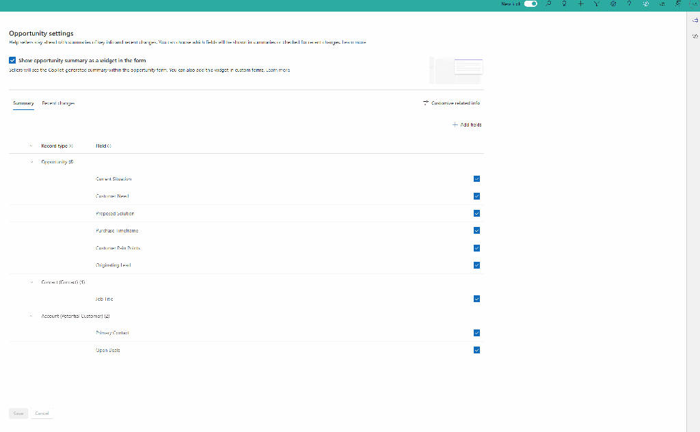This screenshot has width=700, height=432.
Task: Uncheck Show opportunity summary as a widget
Action: coord(12,60)
